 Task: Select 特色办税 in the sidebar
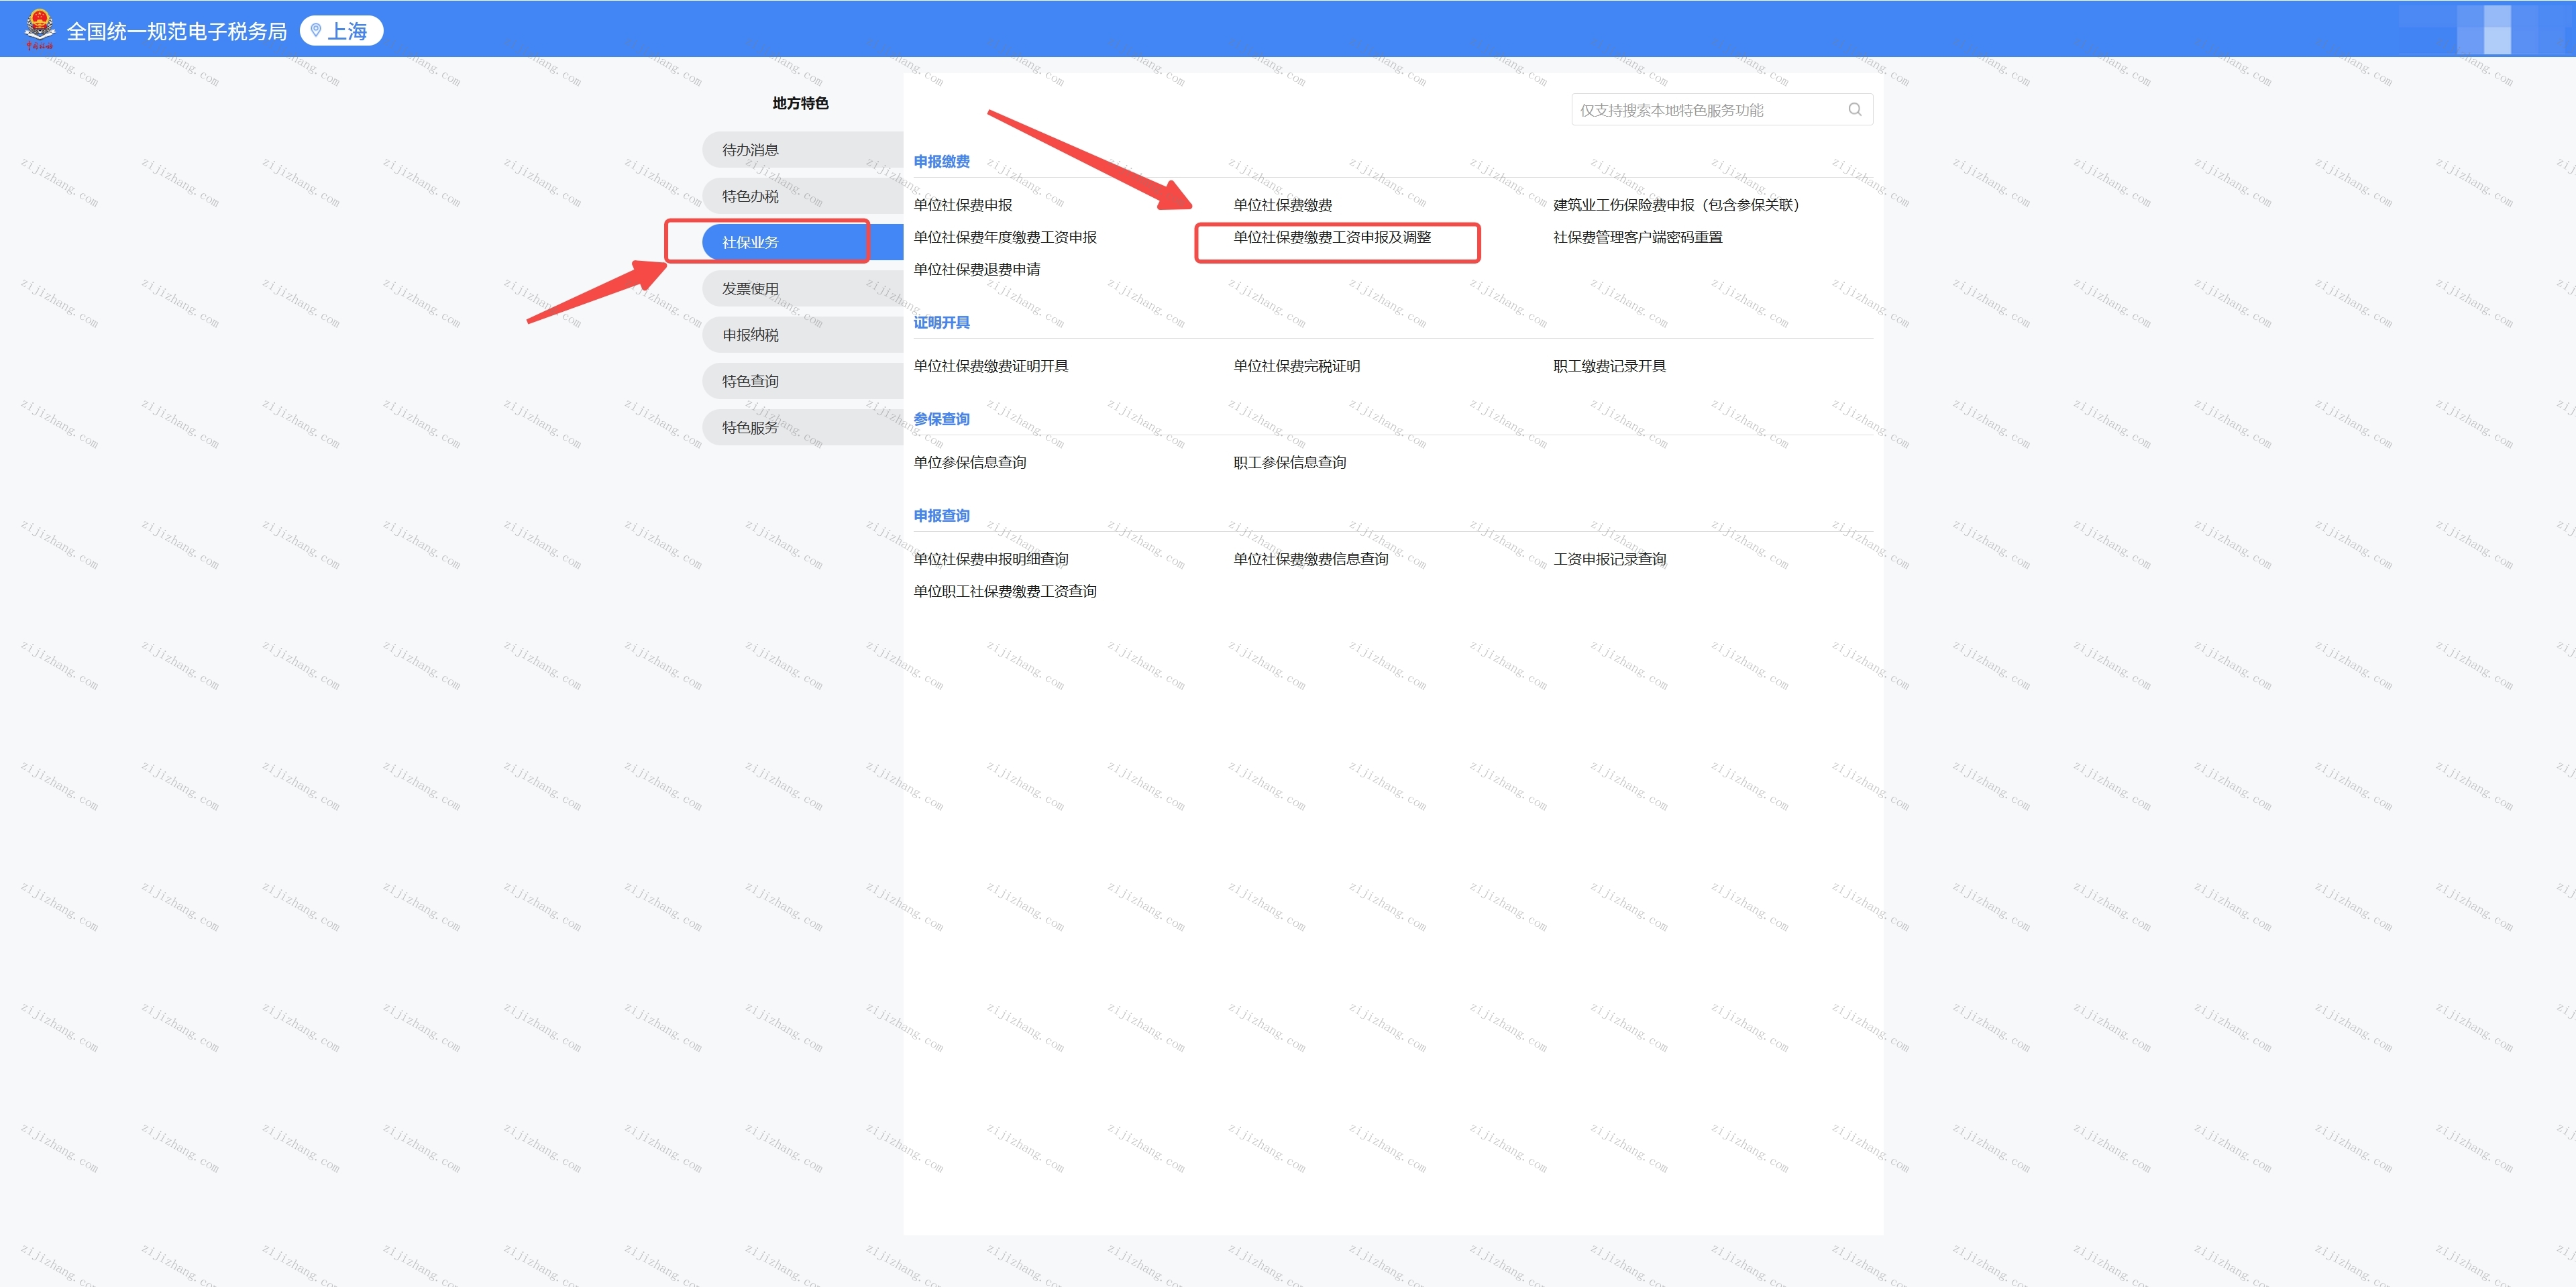coord(802,196)
